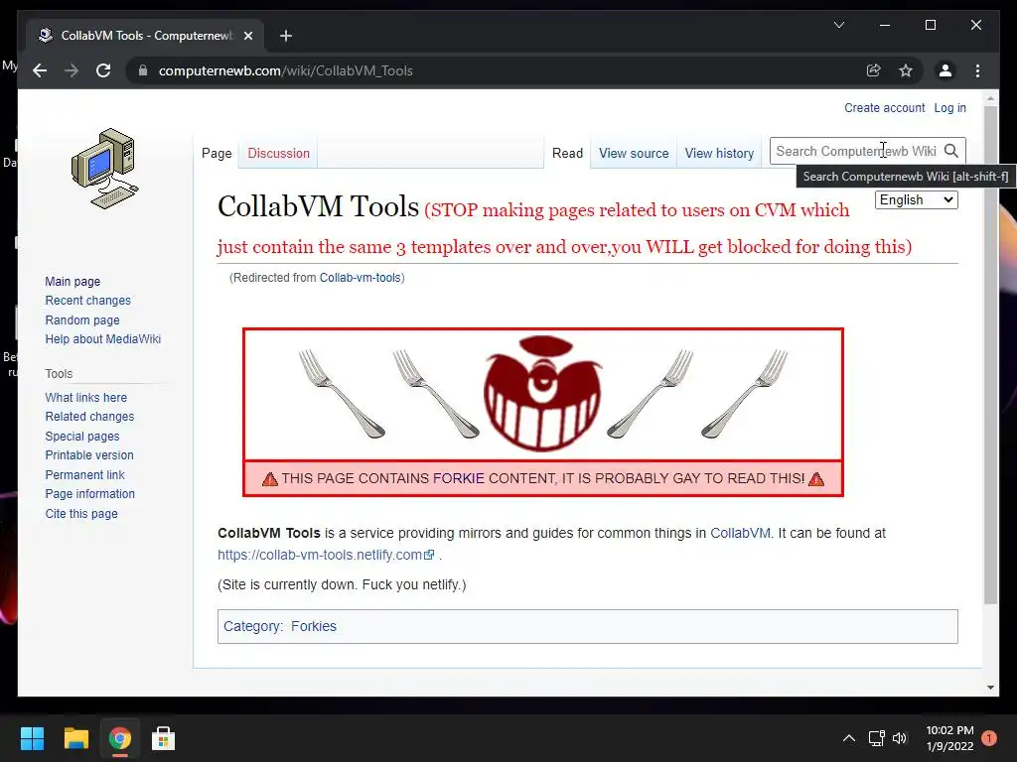Click the wiki search magnifier icon
The image size is (1017, 762).
[x=950, y=151]
